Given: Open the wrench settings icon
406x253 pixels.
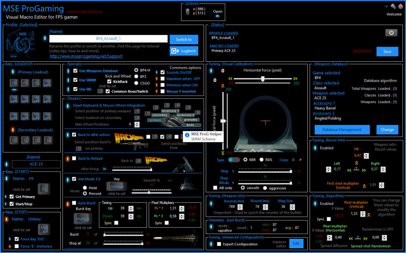Looking at the screenshot, I should click(394, 6).
